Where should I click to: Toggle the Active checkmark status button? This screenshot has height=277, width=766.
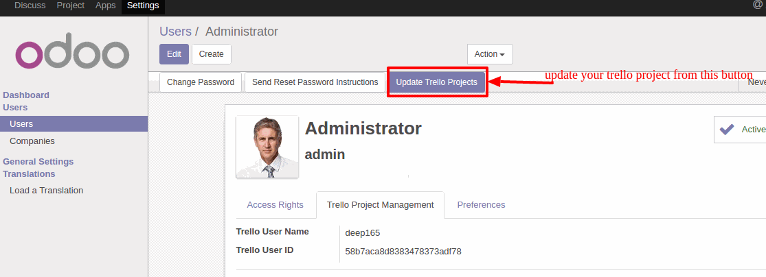740,129
